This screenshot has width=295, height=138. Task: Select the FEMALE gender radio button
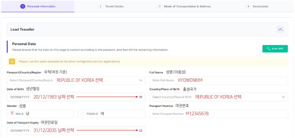83,114
